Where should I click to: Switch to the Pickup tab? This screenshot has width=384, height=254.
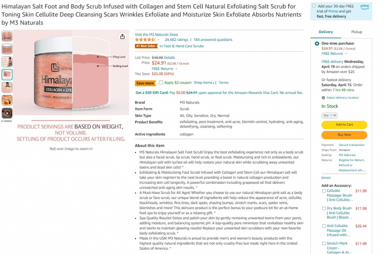[356, 32]
